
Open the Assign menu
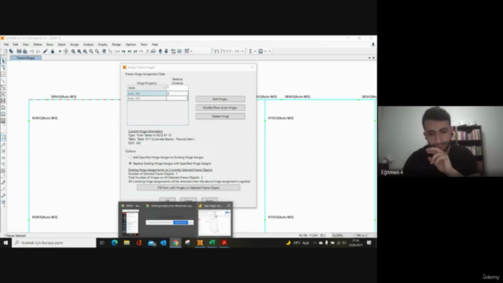pyautogui.click(x=74, y=45)
